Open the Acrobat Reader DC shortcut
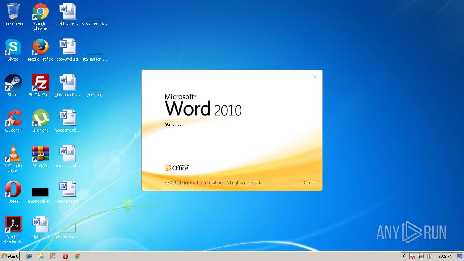 coord(13,230)
